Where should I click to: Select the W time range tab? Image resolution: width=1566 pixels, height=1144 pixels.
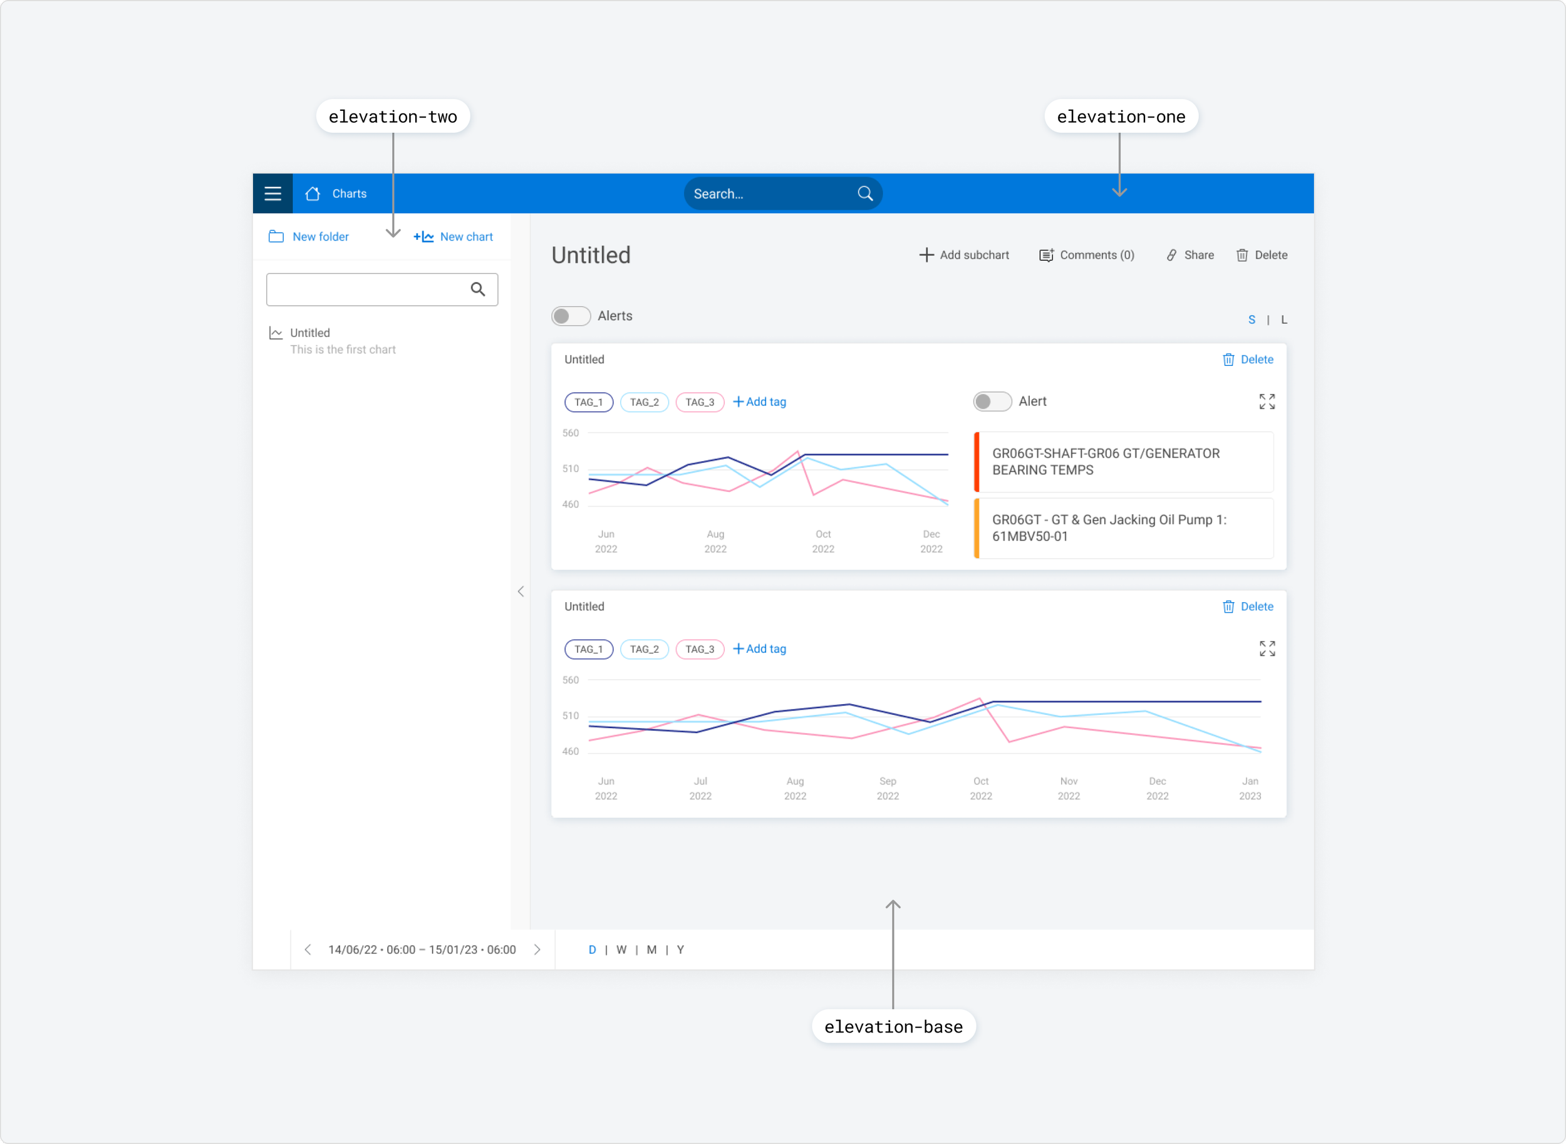pos(621,950)
